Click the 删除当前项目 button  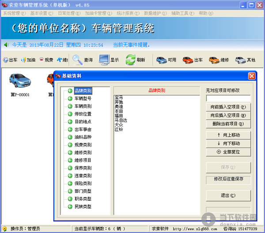(x=228, y=124)
